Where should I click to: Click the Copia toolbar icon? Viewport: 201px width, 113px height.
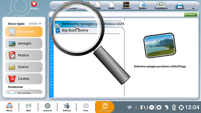(98, 5)
